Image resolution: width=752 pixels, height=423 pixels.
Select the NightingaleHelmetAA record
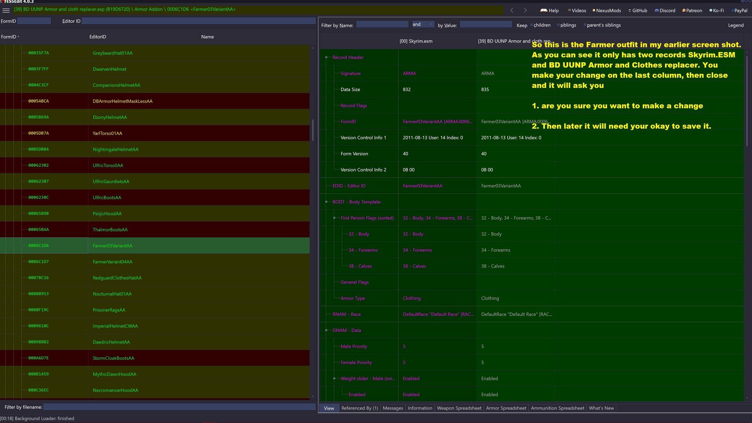155,149
